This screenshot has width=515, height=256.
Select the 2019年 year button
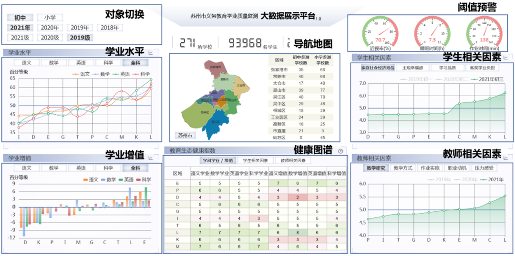click(80, 28)
